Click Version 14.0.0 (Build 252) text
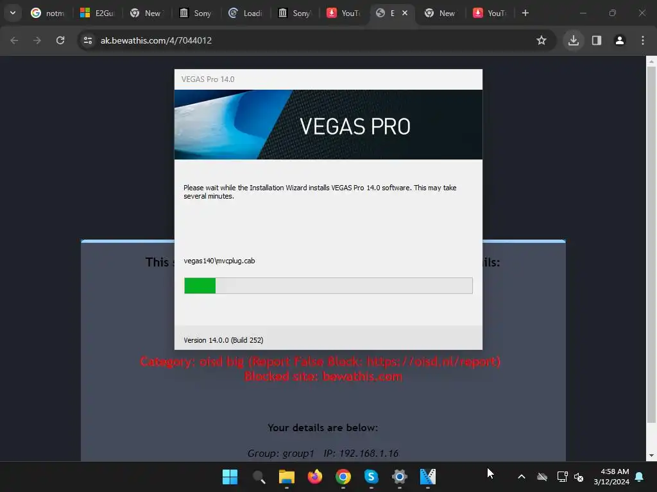 point(223,340)
